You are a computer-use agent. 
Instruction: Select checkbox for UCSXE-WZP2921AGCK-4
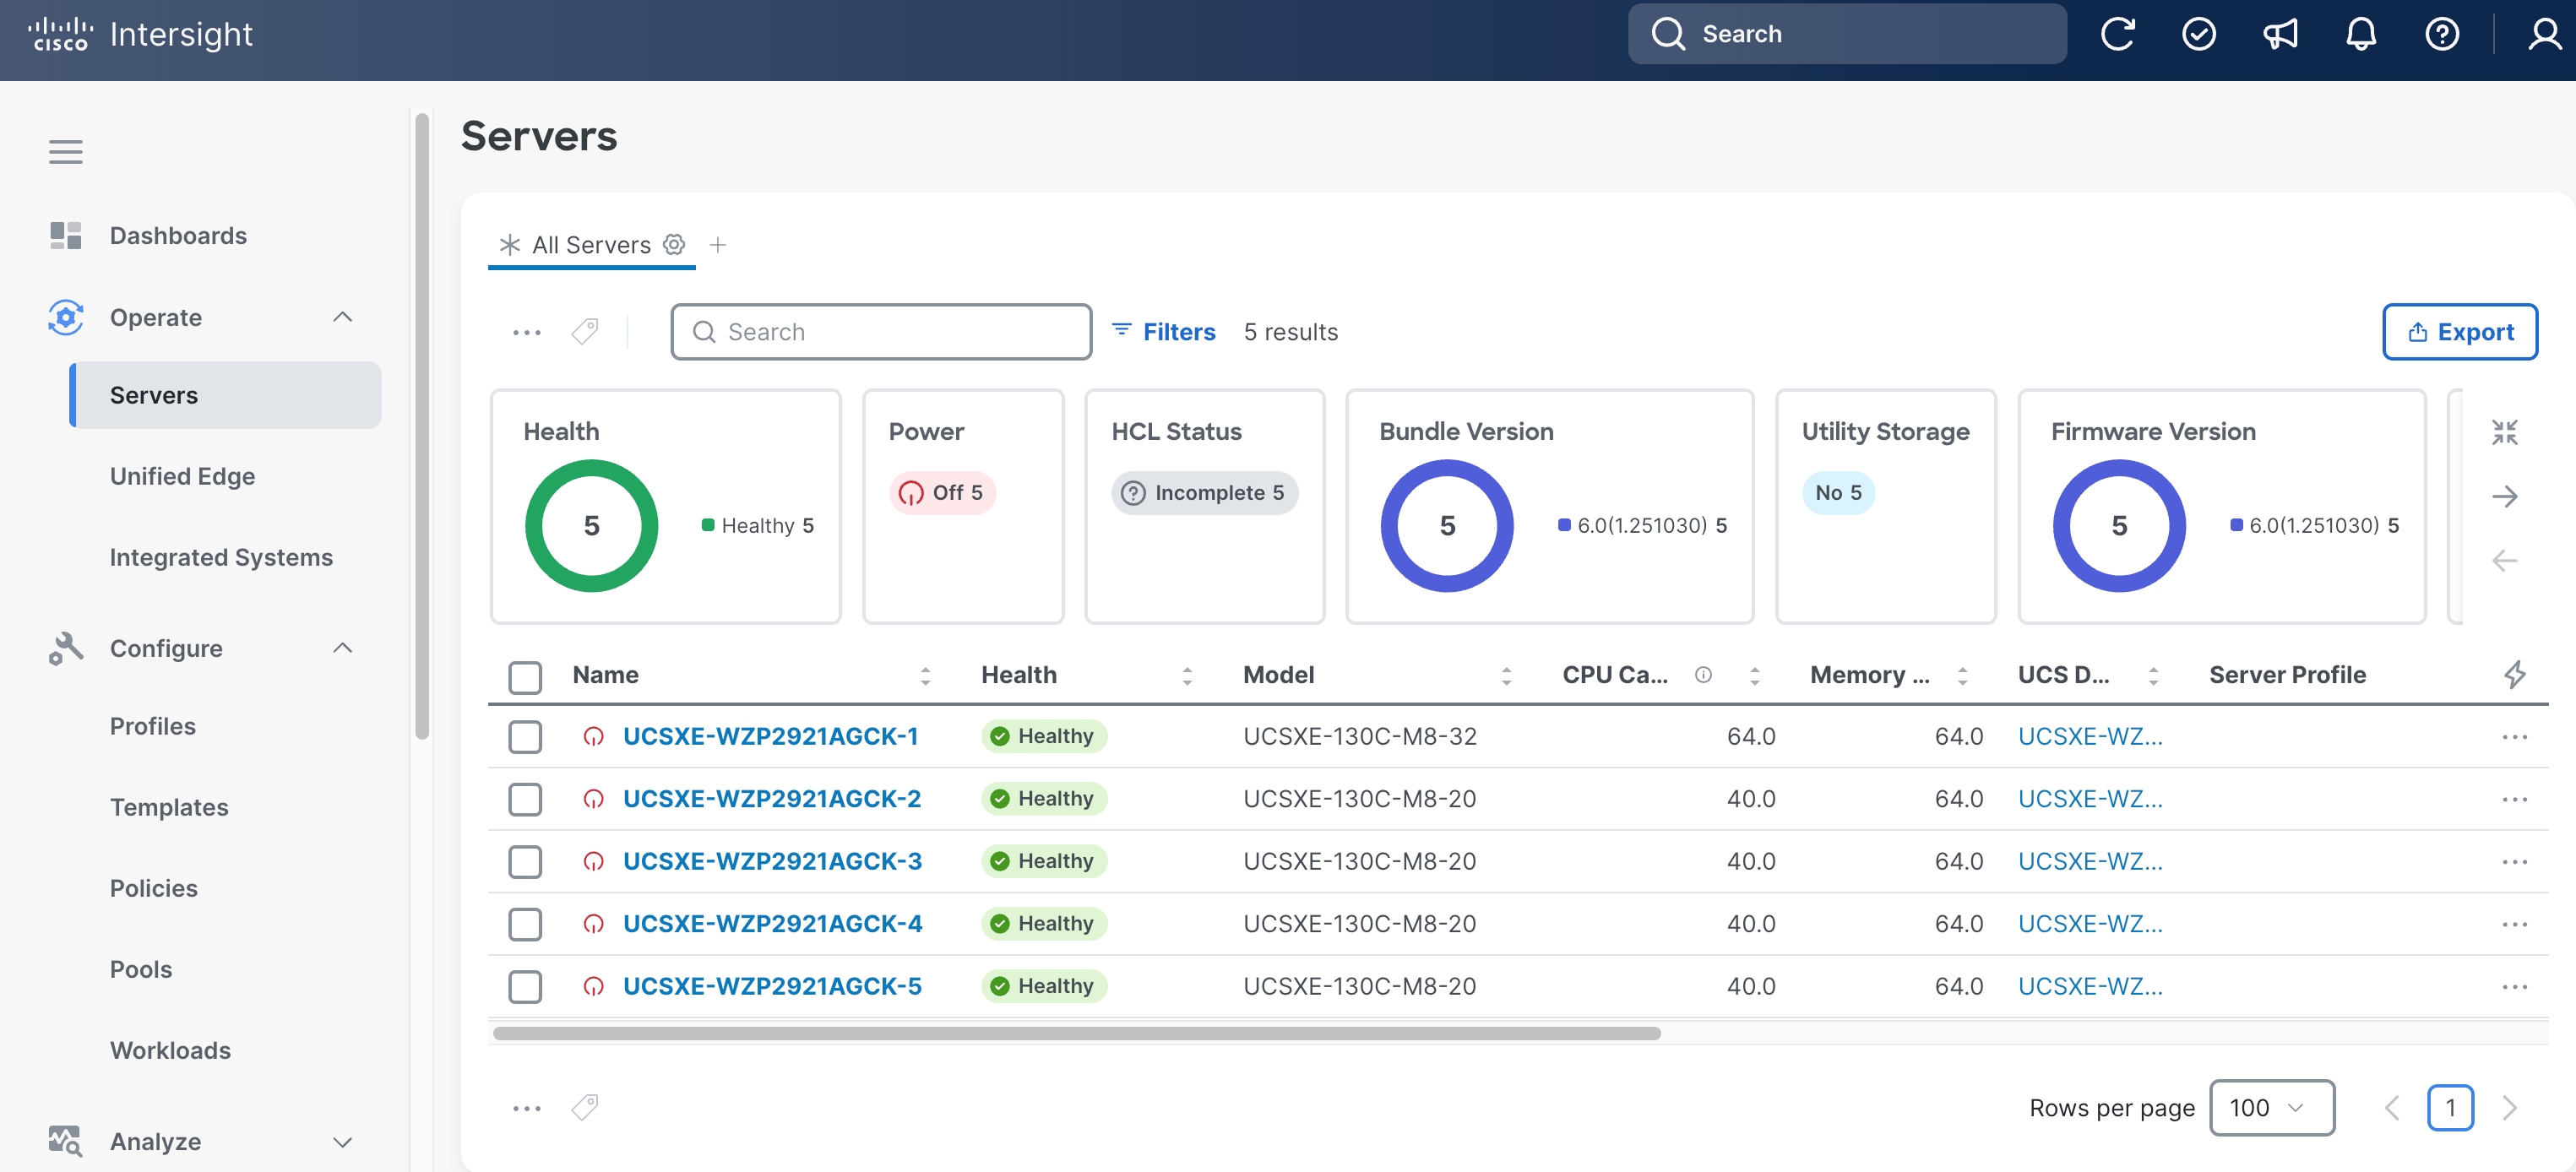tap(525, 924)
